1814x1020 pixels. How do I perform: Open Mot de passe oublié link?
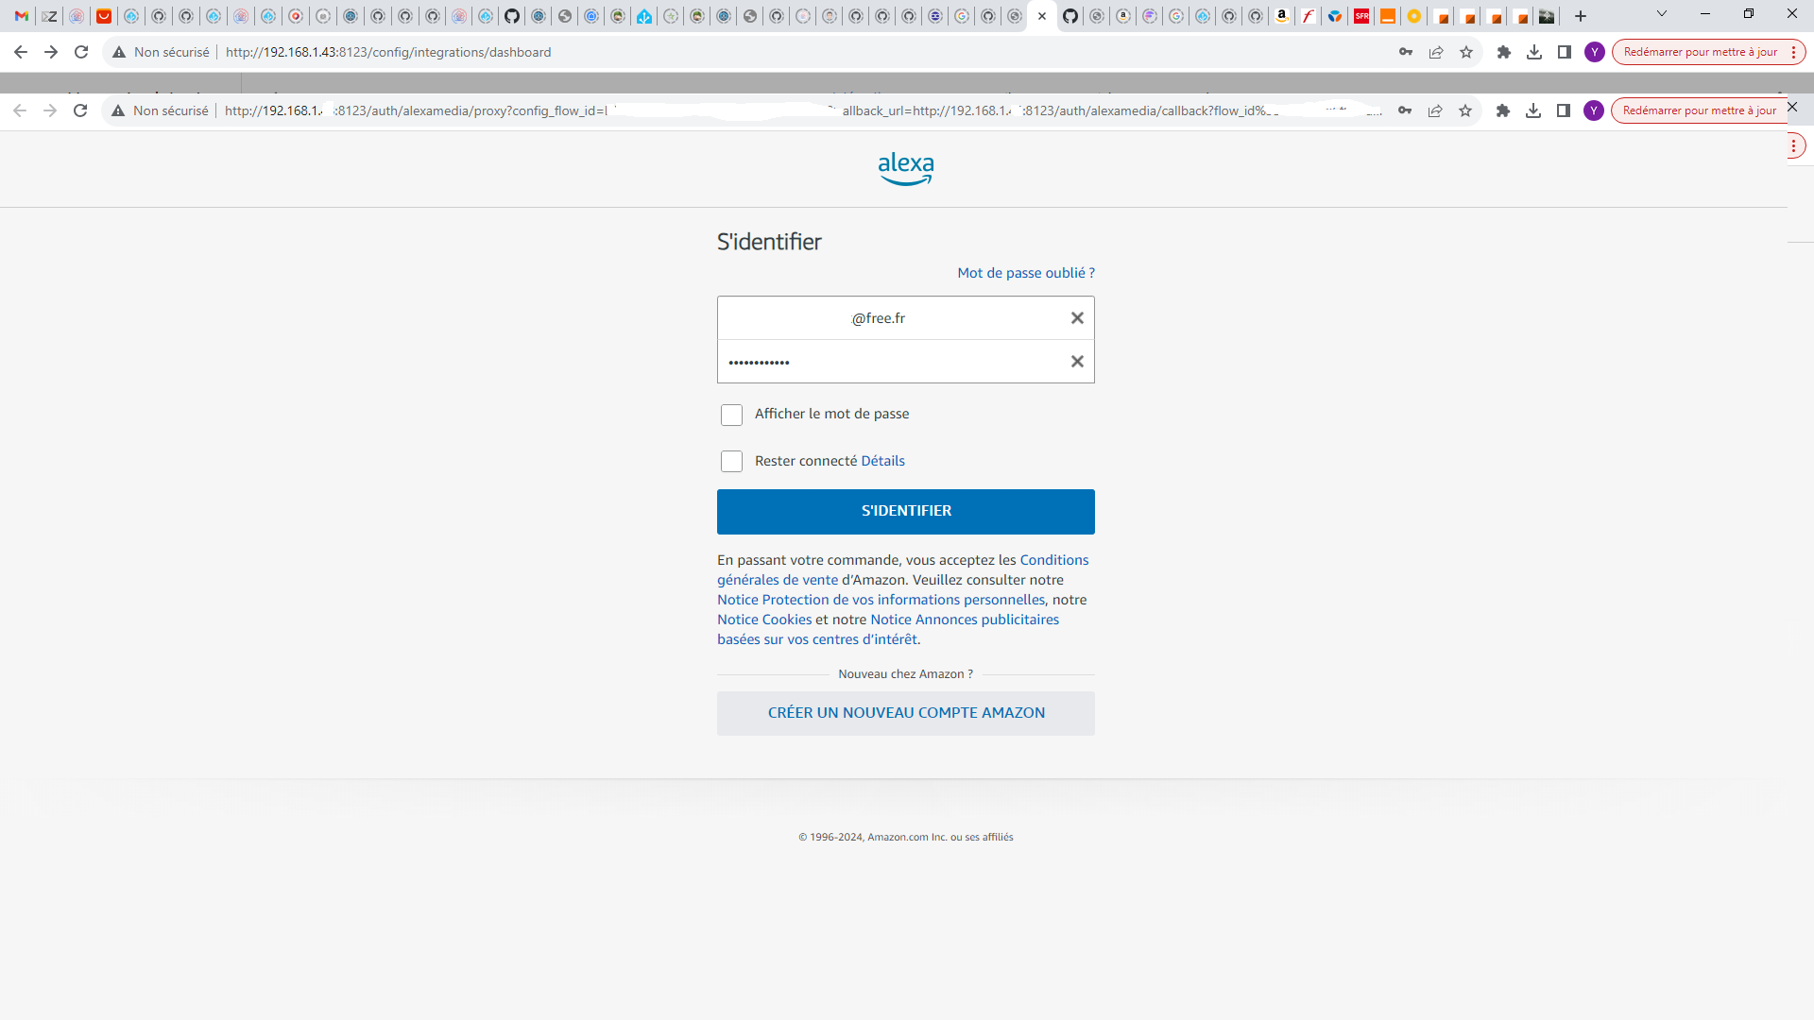click(x=1026, y=273)
